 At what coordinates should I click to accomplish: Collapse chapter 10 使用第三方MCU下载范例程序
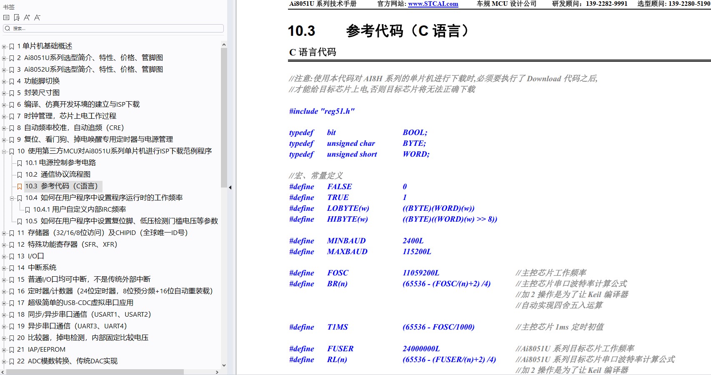pos(4,151)
